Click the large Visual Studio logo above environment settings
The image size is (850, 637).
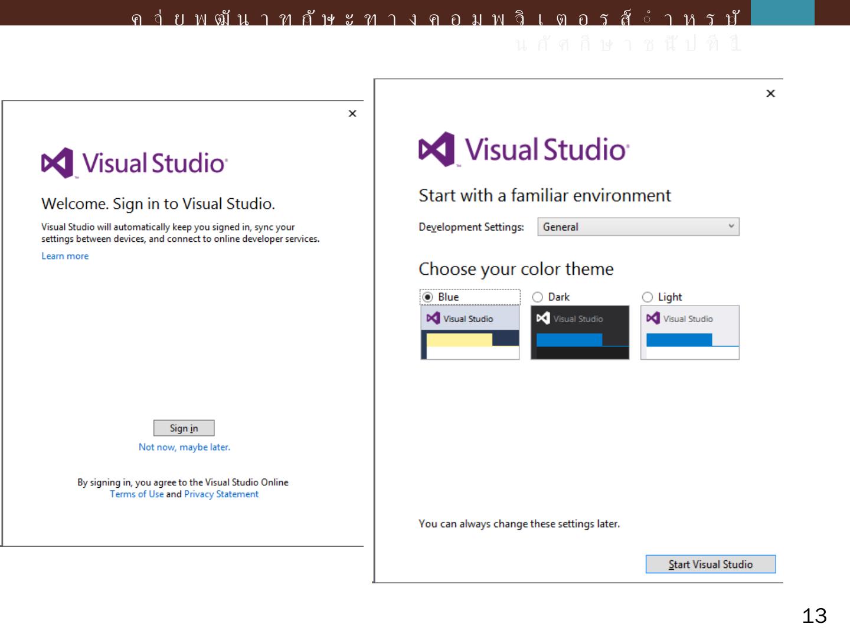[436, 149]
